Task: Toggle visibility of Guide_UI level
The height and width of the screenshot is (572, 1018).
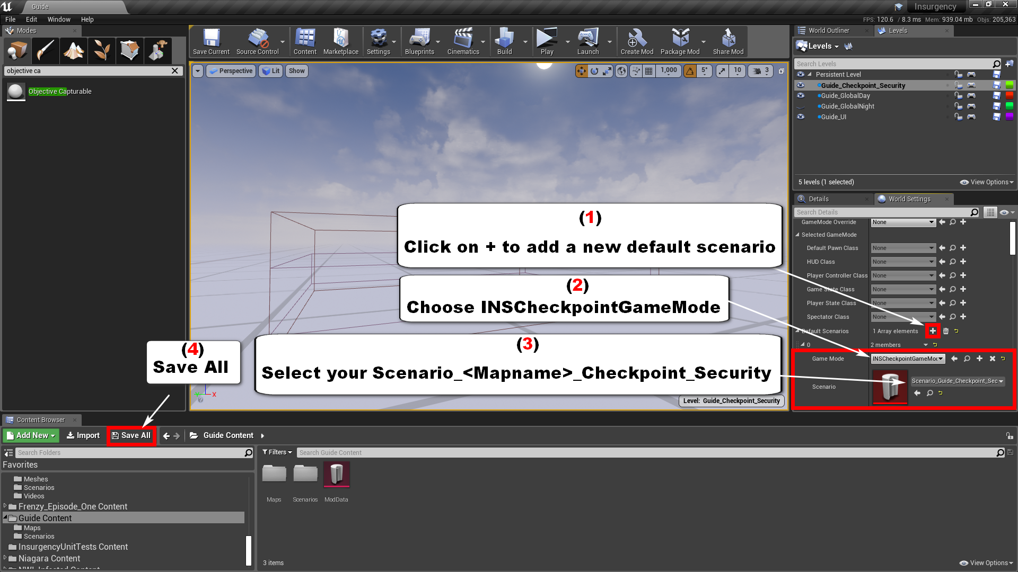Action: 801,117
